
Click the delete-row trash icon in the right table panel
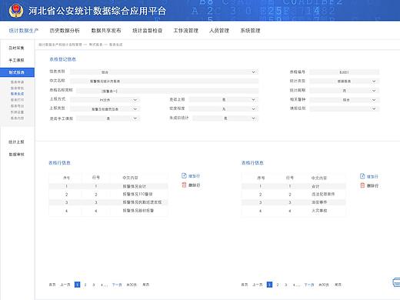[x=362, y=185]
